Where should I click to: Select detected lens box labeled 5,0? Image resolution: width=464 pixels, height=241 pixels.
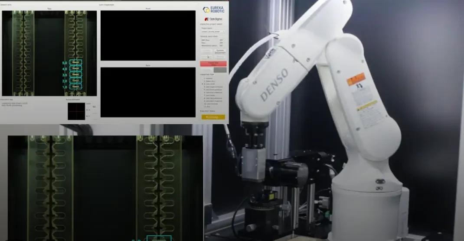75,62
